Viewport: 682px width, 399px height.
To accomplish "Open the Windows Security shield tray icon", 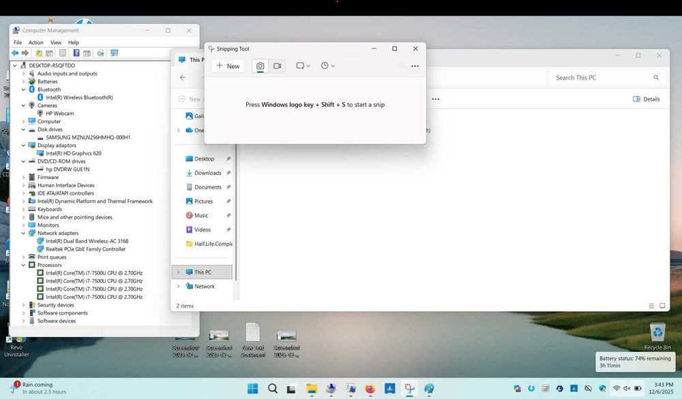I will point(602,388).
